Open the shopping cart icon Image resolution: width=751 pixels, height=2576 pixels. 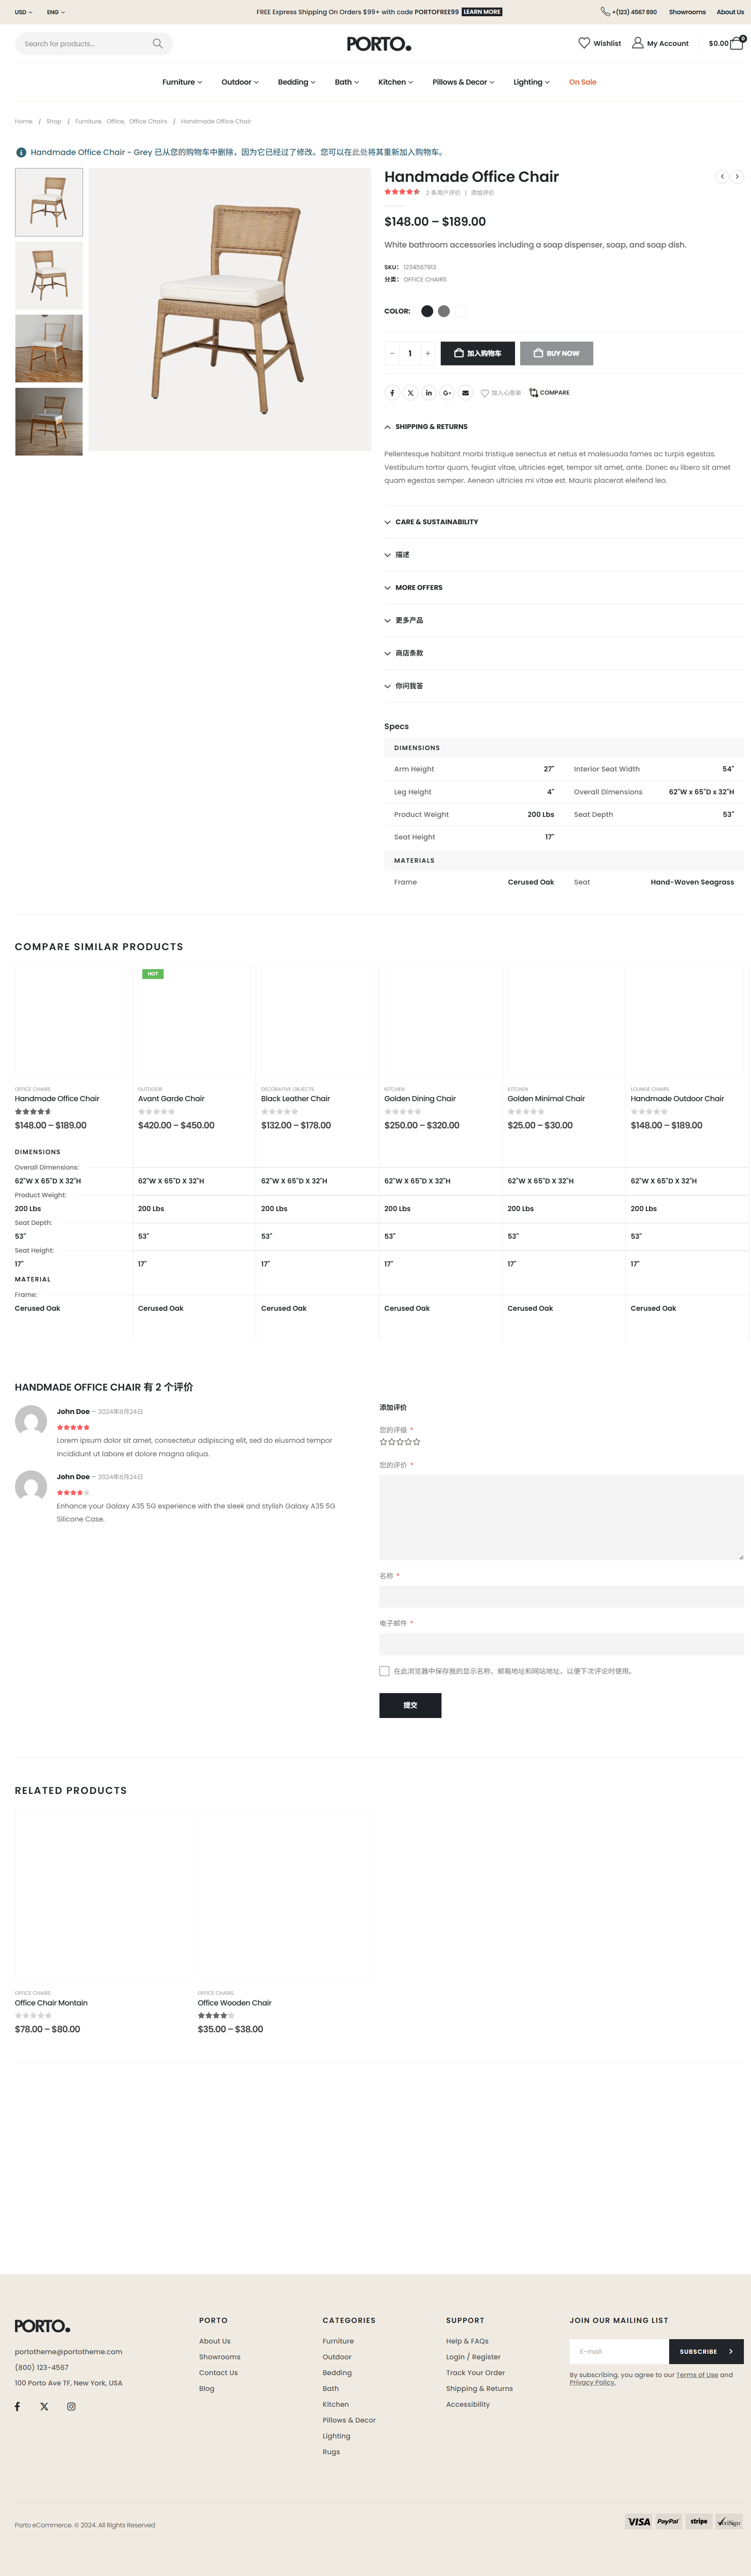click(736, 43)
